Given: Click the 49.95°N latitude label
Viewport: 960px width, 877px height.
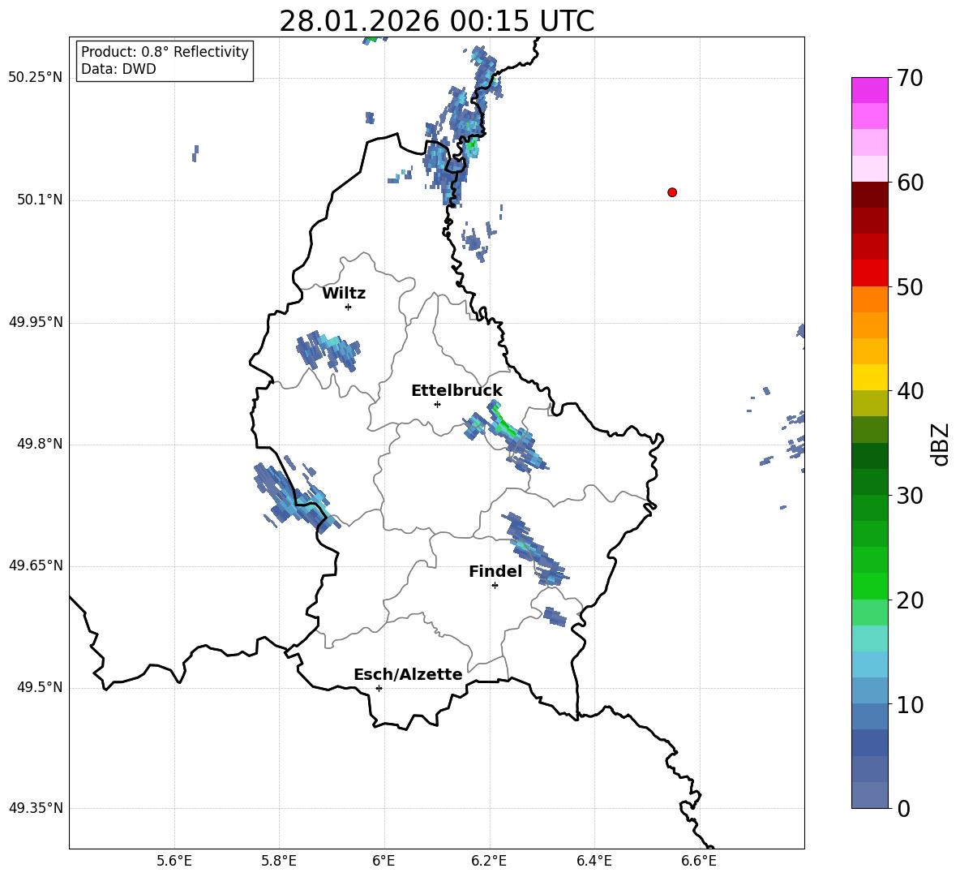Looking at the screenshot, I should 36,321.
